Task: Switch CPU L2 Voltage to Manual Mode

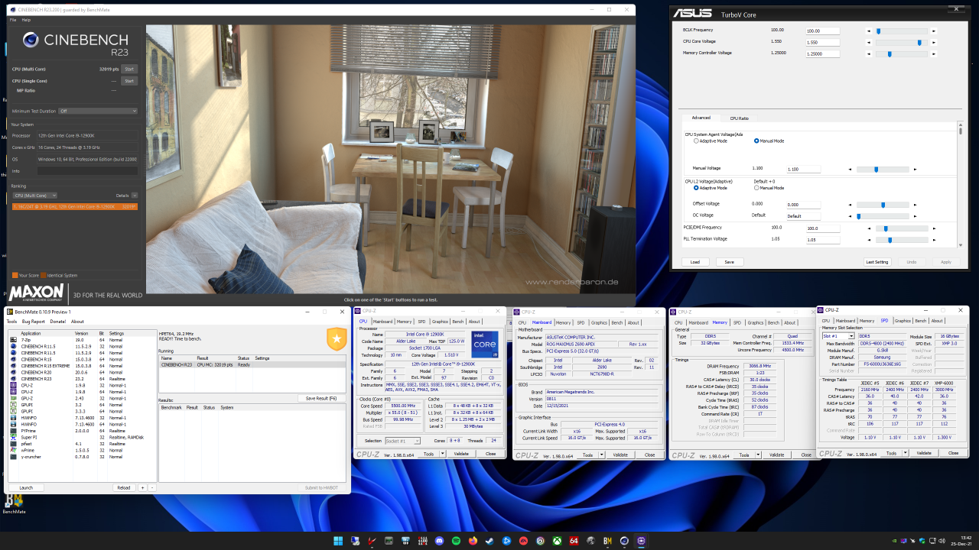Action: click(x=758, y=188)
